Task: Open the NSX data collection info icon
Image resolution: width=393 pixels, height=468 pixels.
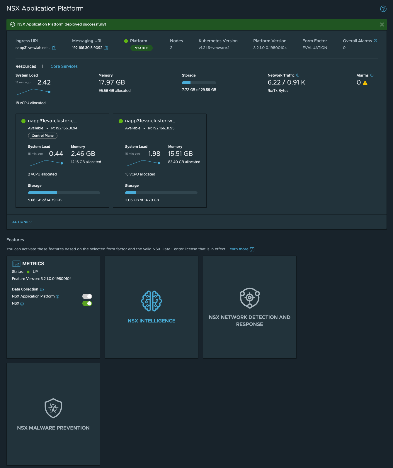Action: [22, 304]
